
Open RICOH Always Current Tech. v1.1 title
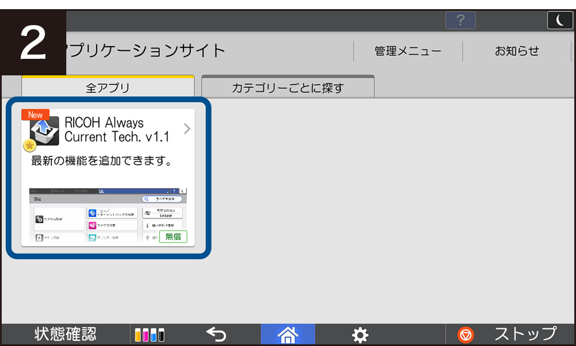[117, 130]
